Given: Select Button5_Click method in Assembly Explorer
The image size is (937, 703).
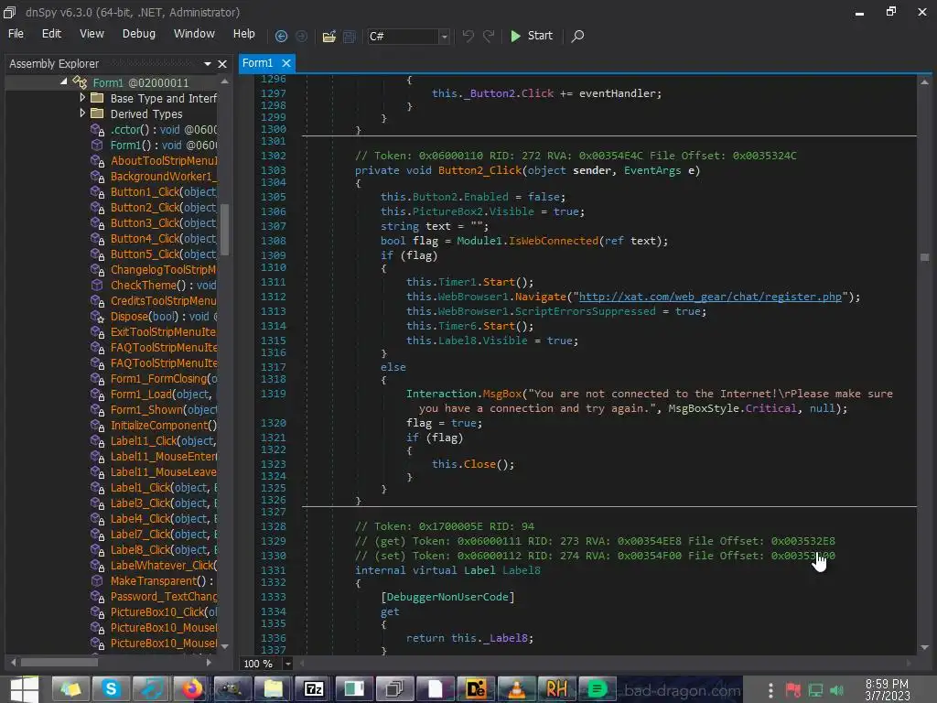Looking at the screenshot, I should click(163, 254).
